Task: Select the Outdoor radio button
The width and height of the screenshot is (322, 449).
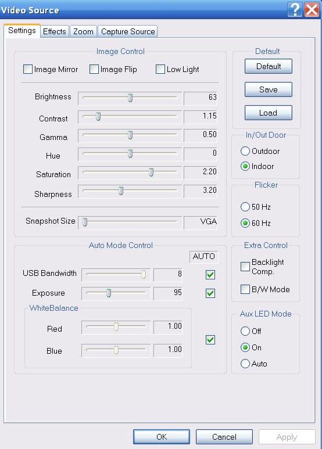Action: [245, 151]
